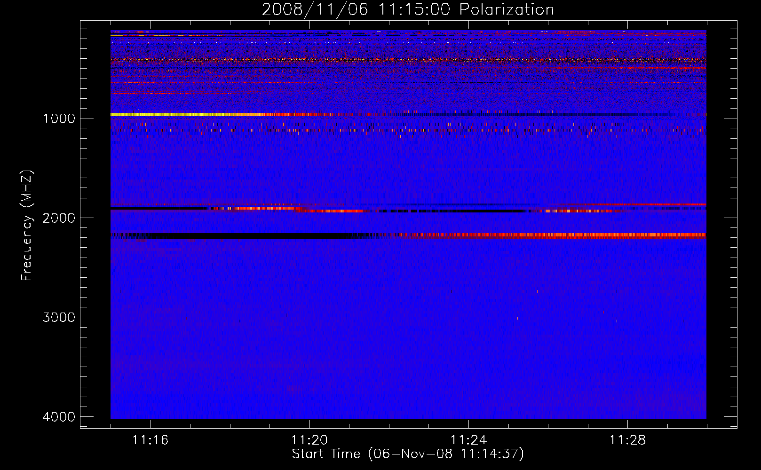This screenshot has height=470, width=761.
Task: Click the 11:24 time tick label
Action: click(x=468, y=440)
